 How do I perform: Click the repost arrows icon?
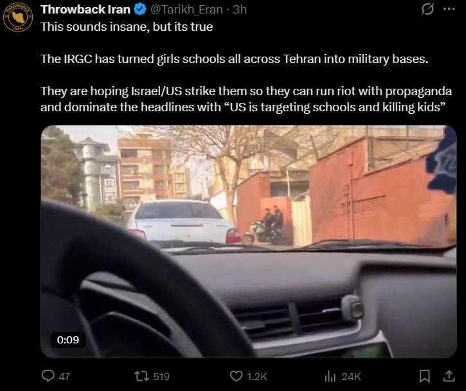click(x=142, y=376)
